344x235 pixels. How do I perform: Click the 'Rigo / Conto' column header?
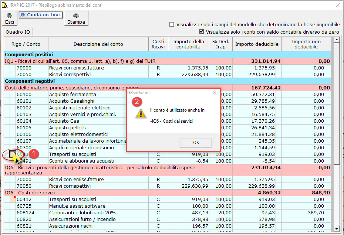pyautogui.click(x=26, y=44)
